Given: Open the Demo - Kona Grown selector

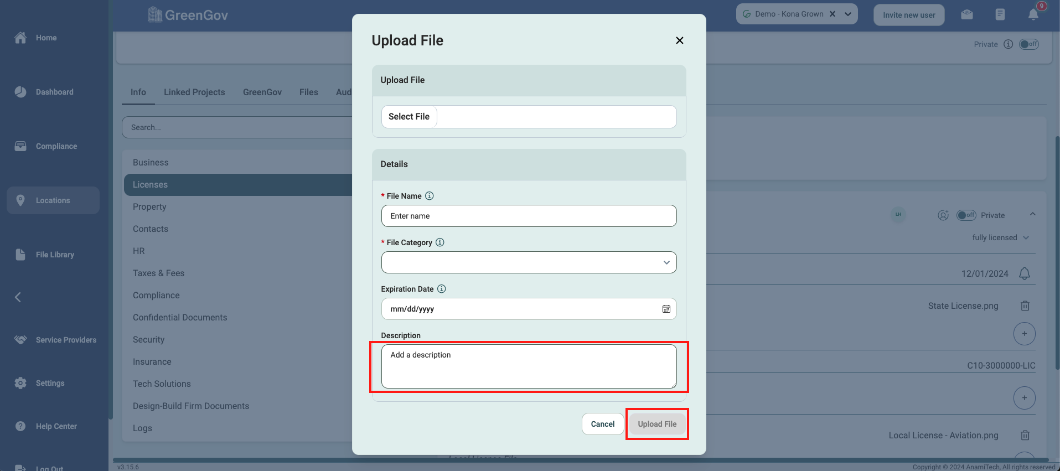Looking at the screenshot, I should [x=847, y=14].
